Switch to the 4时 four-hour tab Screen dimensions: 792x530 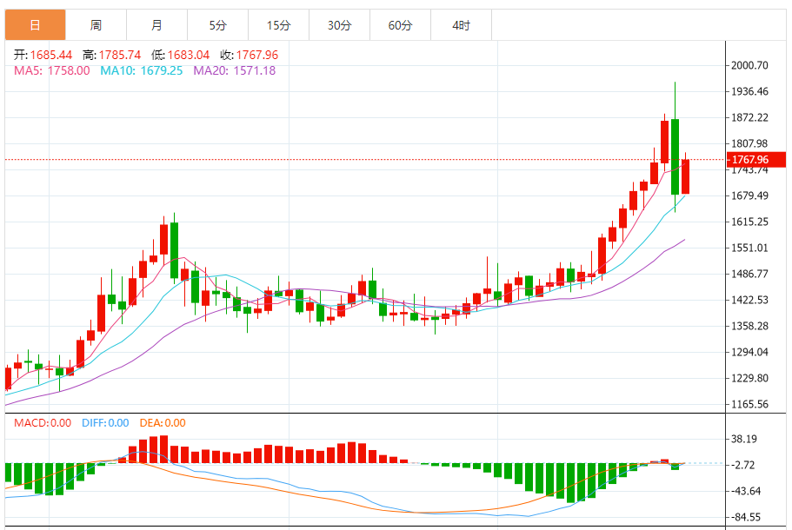(x=461, y=25)
